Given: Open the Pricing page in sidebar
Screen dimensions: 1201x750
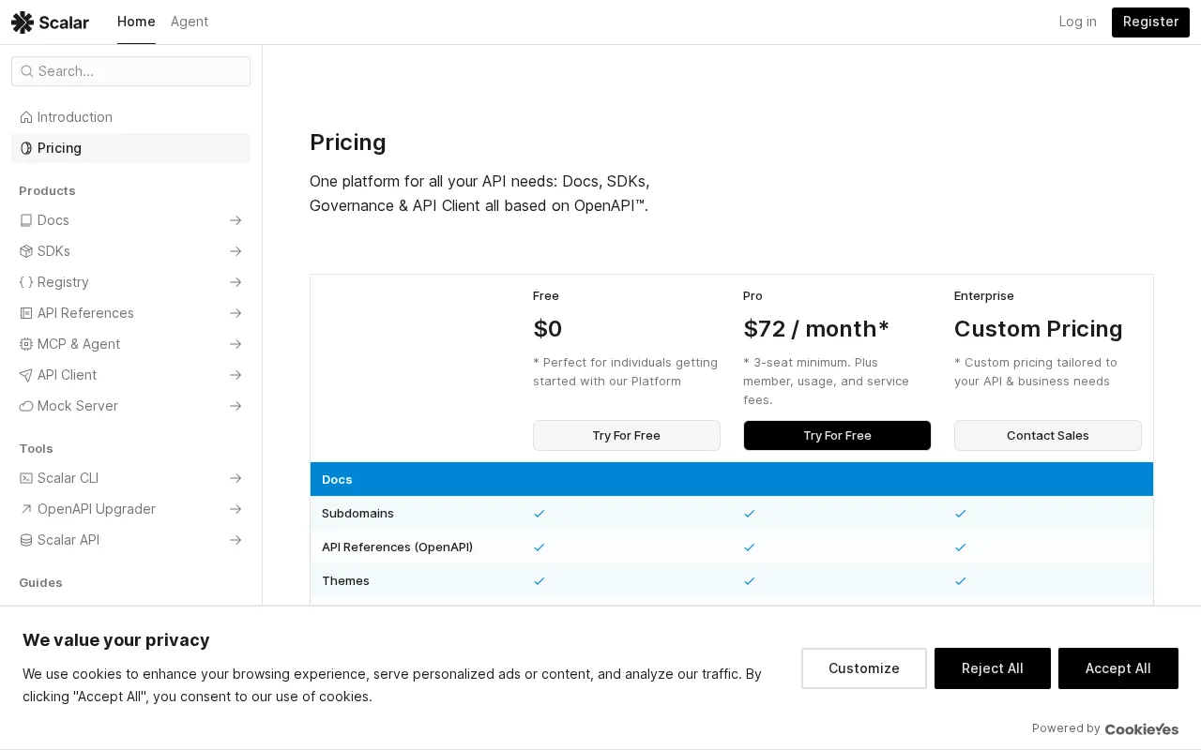Looking at the screenshot, I should tap(130, 148).
